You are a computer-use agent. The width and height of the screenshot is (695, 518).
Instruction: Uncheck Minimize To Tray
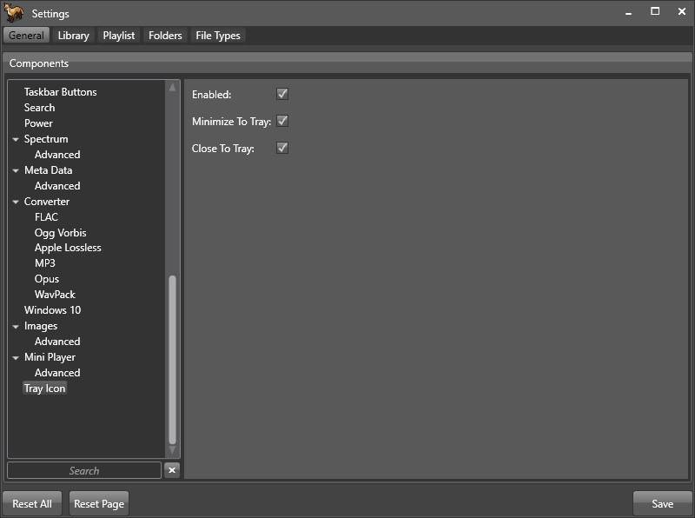coord(282,121)
